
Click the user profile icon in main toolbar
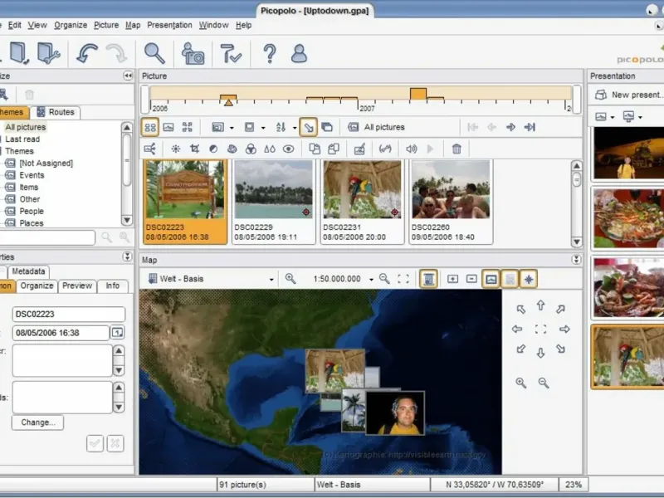299,54
